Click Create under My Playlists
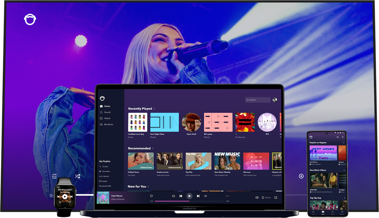This screenshot has height=218, width=379. 105,167
